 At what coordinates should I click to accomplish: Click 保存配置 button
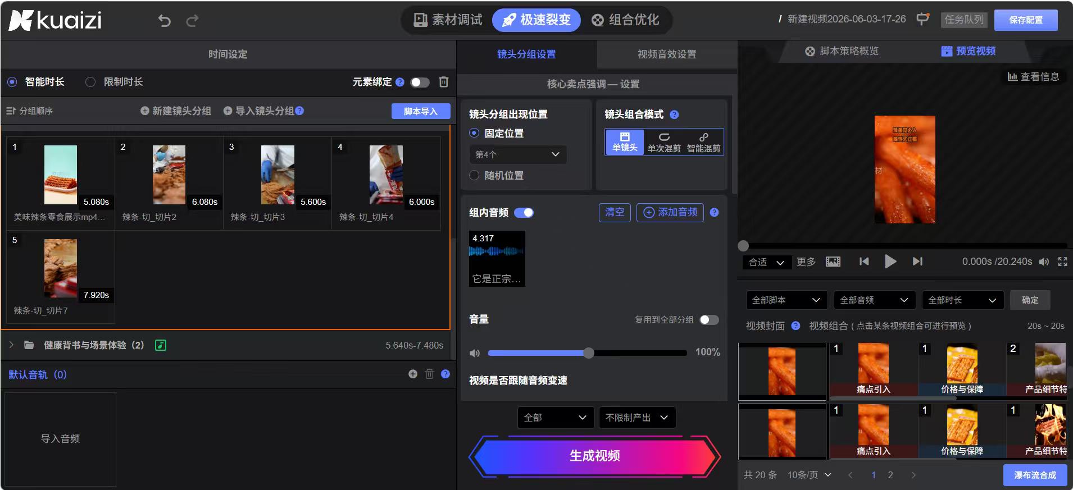tap(1026, 20)
